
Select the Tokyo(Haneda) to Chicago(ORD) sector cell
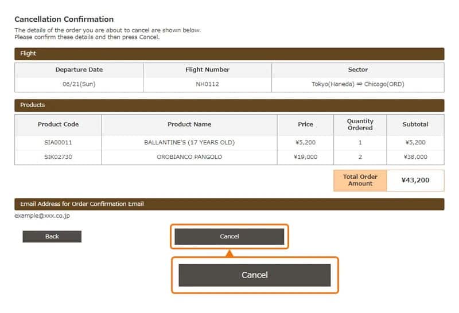pos(357,84)
